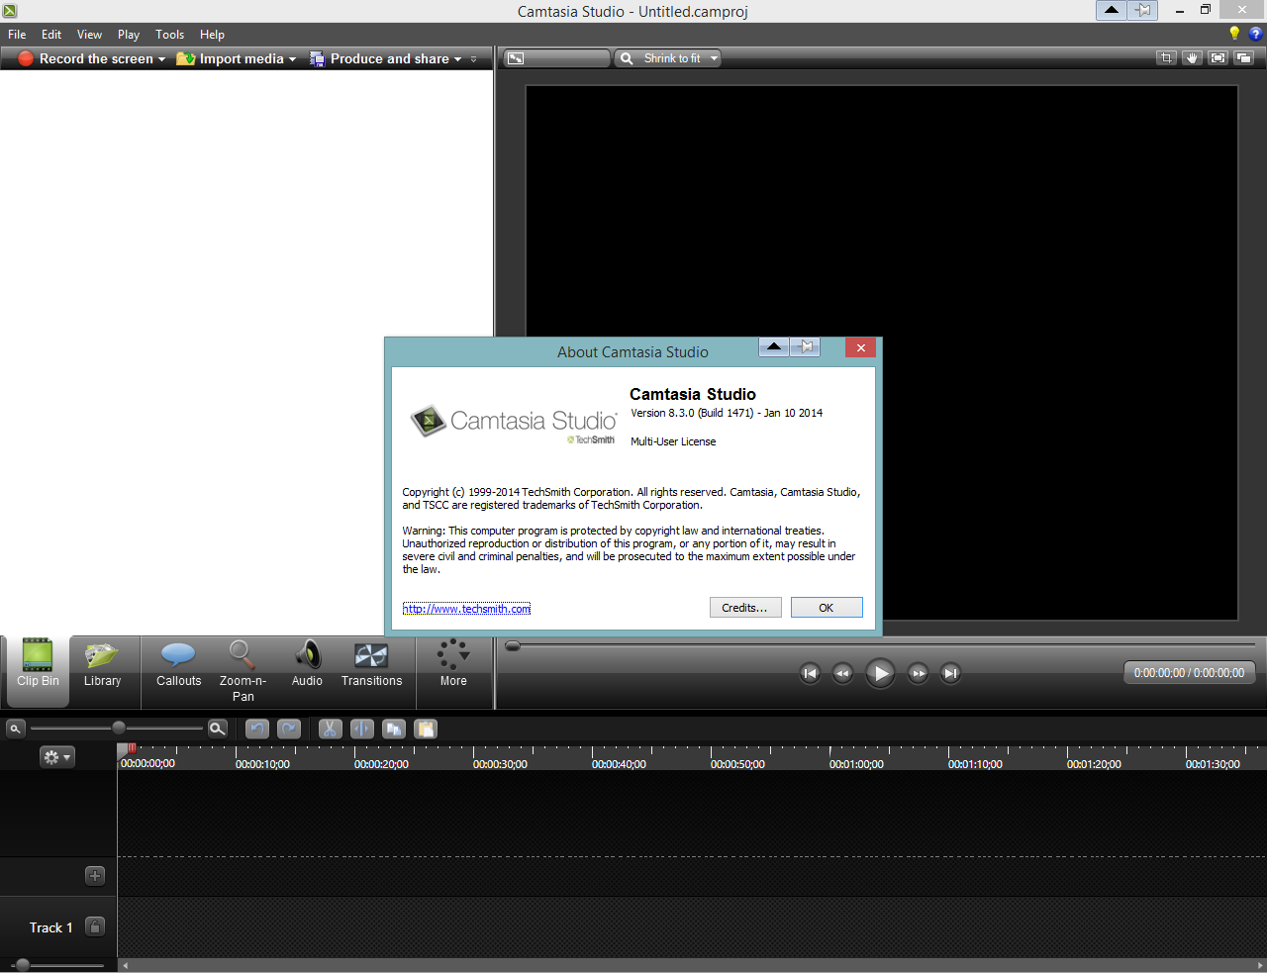Open the Audio tool

pos(307,664)
